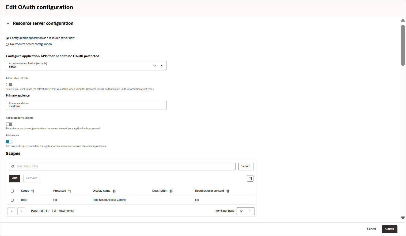Sort the Protected column
406x236 pixels.
70,191
